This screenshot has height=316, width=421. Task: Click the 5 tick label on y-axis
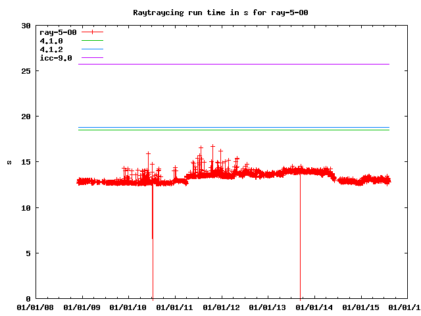(x=28, y=253)
